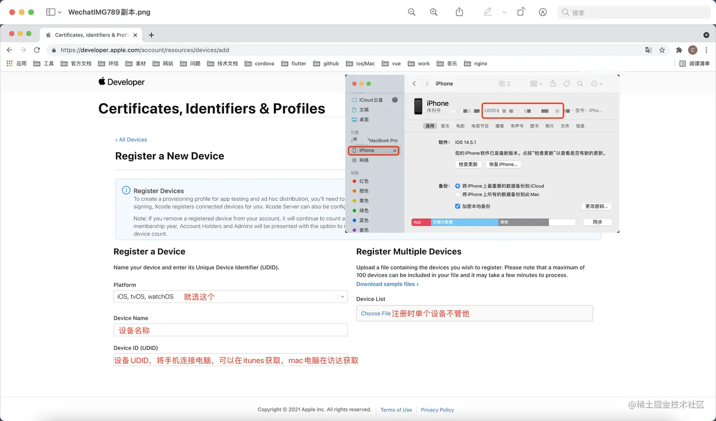The image size is (716, 421).
Task: Go forward in Chrome
Action: pos(23,50)
